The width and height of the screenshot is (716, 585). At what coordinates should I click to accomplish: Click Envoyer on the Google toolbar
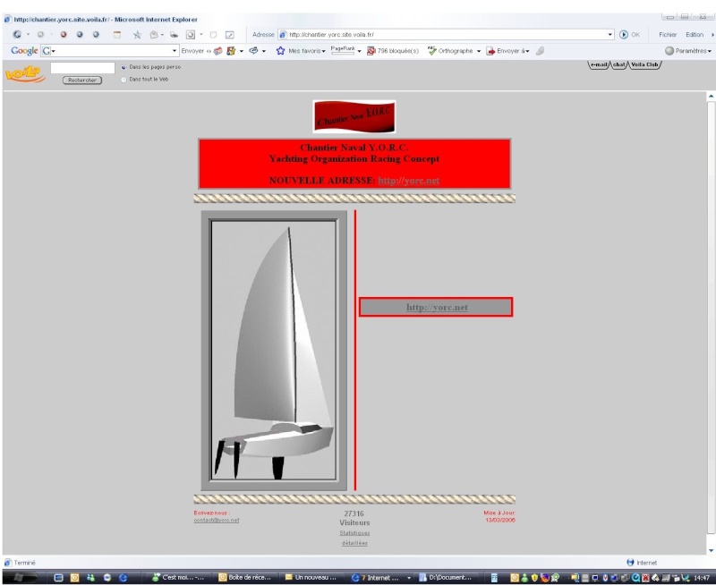click(x=192, y=51)
